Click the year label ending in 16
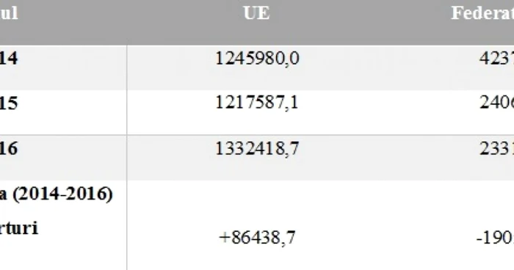Screen dimensions: 514x270 point(9,148)
